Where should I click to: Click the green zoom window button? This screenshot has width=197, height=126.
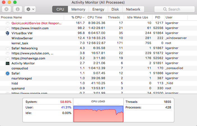15,2
